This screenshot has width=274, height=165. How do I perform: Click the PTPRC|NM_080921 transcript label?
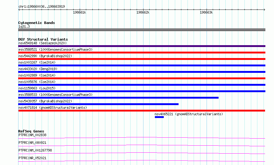pos(32,143)
